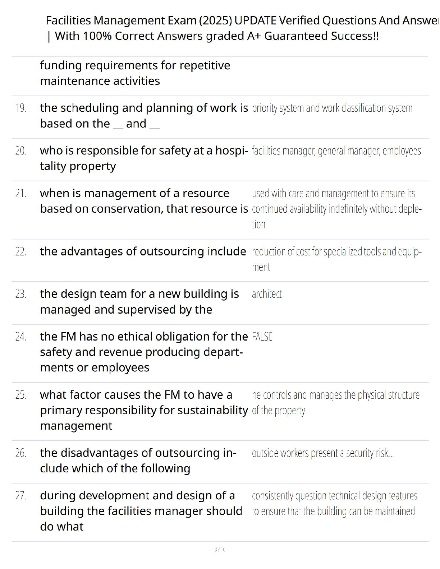Click the document title Facilities Management Exam
The image size is (440, 569).
click(x=241, y=20)
